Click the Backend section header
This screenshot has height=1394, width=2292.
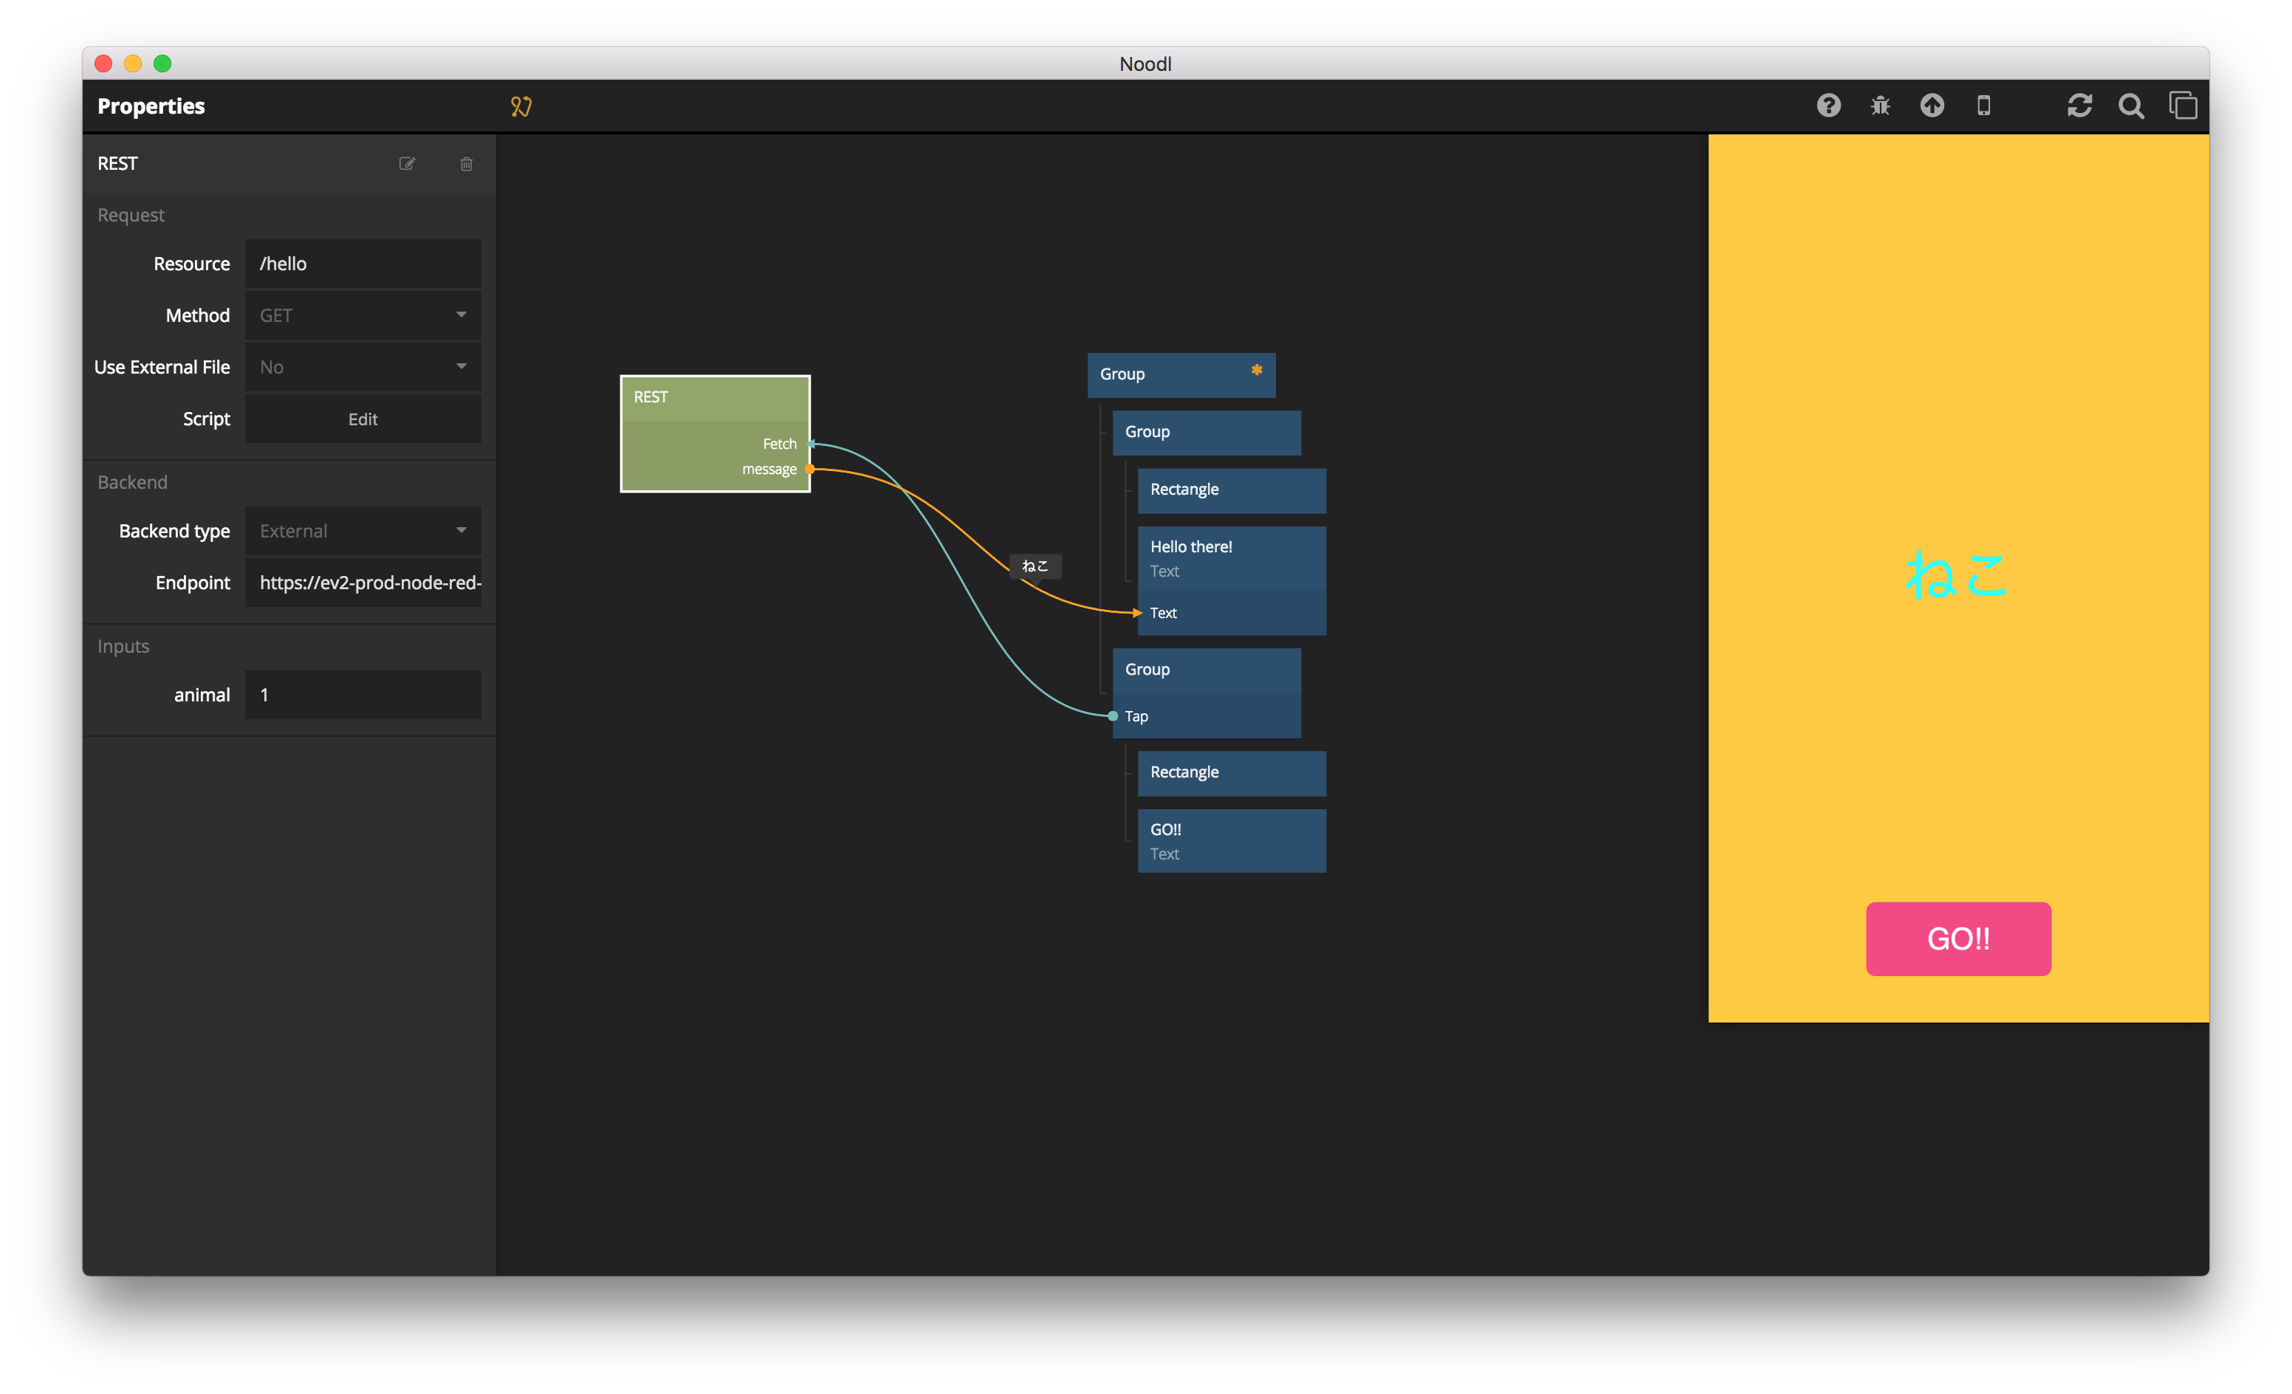point(133,483)
